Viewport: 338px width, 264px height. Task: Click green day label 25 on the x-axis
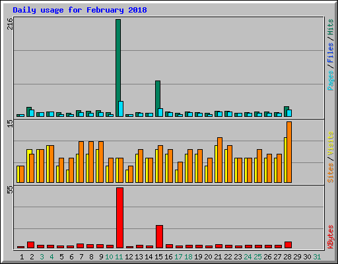257,257
